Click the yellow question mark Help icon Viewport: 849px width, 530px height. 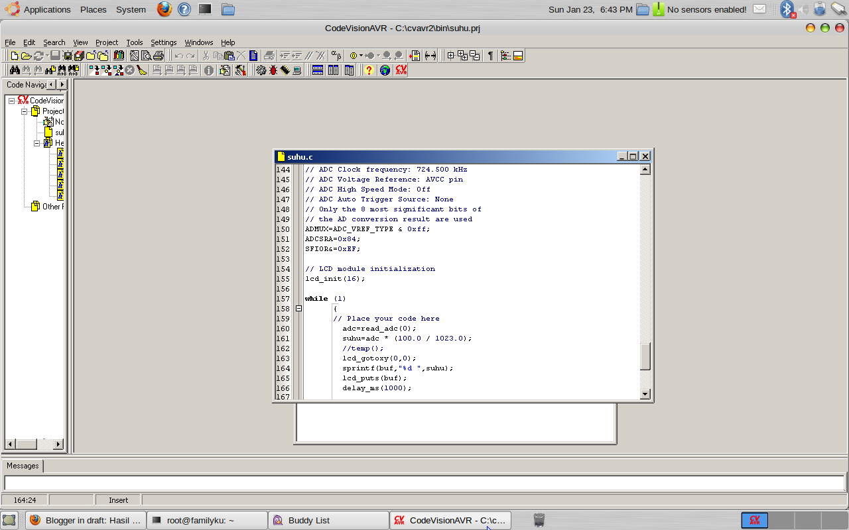click(369, 70)
